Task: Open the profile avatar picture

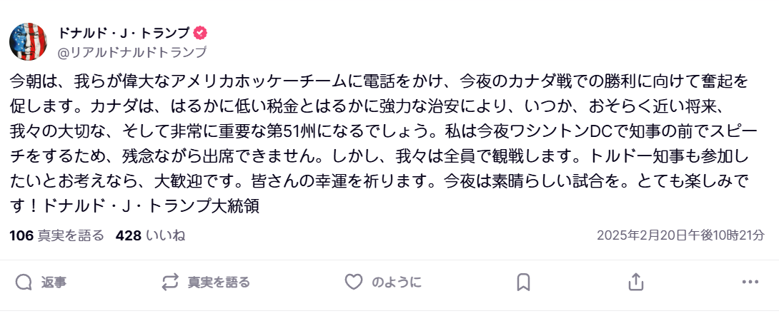Action: 28,41
